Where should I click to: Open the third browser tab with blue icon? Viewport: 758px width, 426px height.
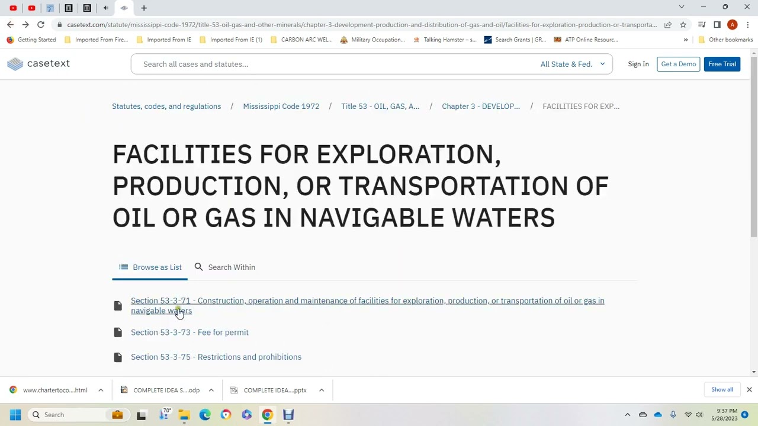pyautogui.click(x=50, y=8)
